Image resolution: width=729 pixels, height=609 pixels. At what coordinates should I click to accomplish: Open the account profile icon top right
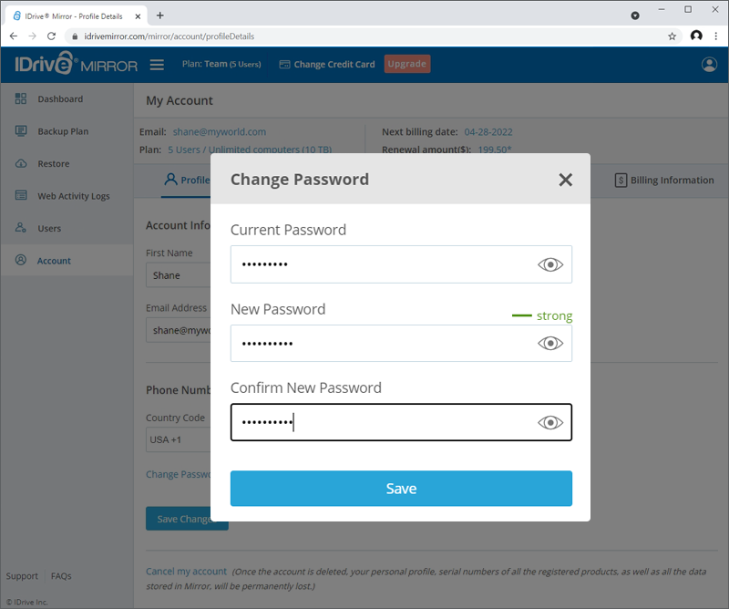pyautogui.click(x=710, y=65)
